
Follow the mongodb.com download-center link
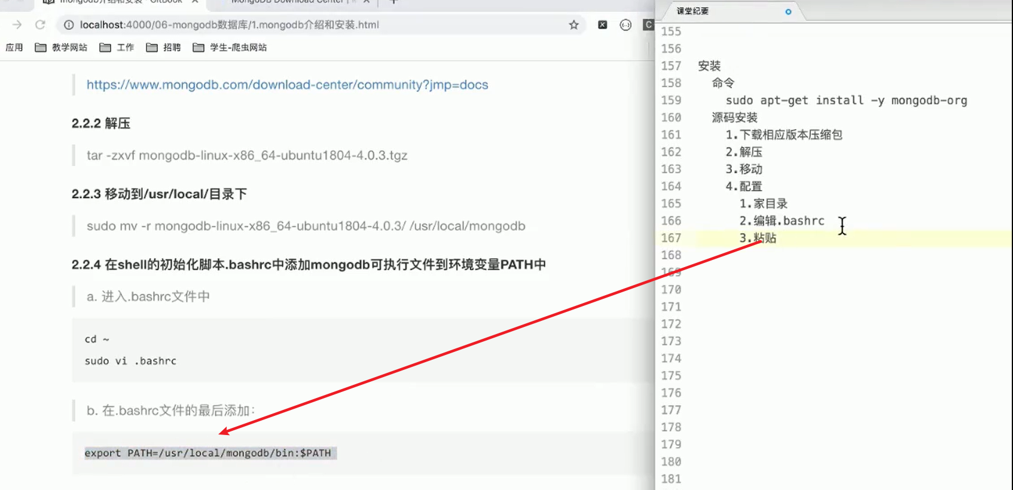(287, 85)
